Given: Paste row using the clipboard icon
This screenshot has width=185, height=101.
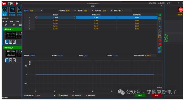Looking at the screenshot, I should tap(160, 37).
